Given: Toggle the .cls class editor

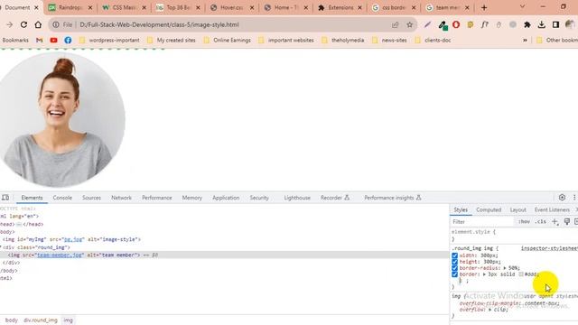Looking at the screenshot, I should [x=540, y=221].
